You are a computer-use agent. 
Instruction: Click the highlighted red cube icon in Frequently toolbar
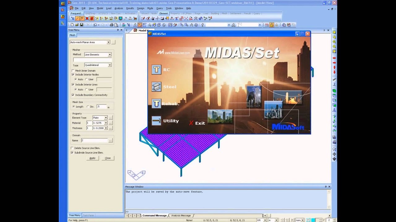click(x=92, y=18)
